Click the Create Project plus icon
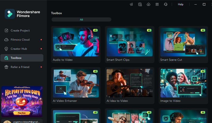This screenshot has width=212, height=123. pos(6,30)
